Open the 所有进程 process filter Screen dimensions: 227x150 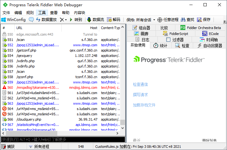39,147
